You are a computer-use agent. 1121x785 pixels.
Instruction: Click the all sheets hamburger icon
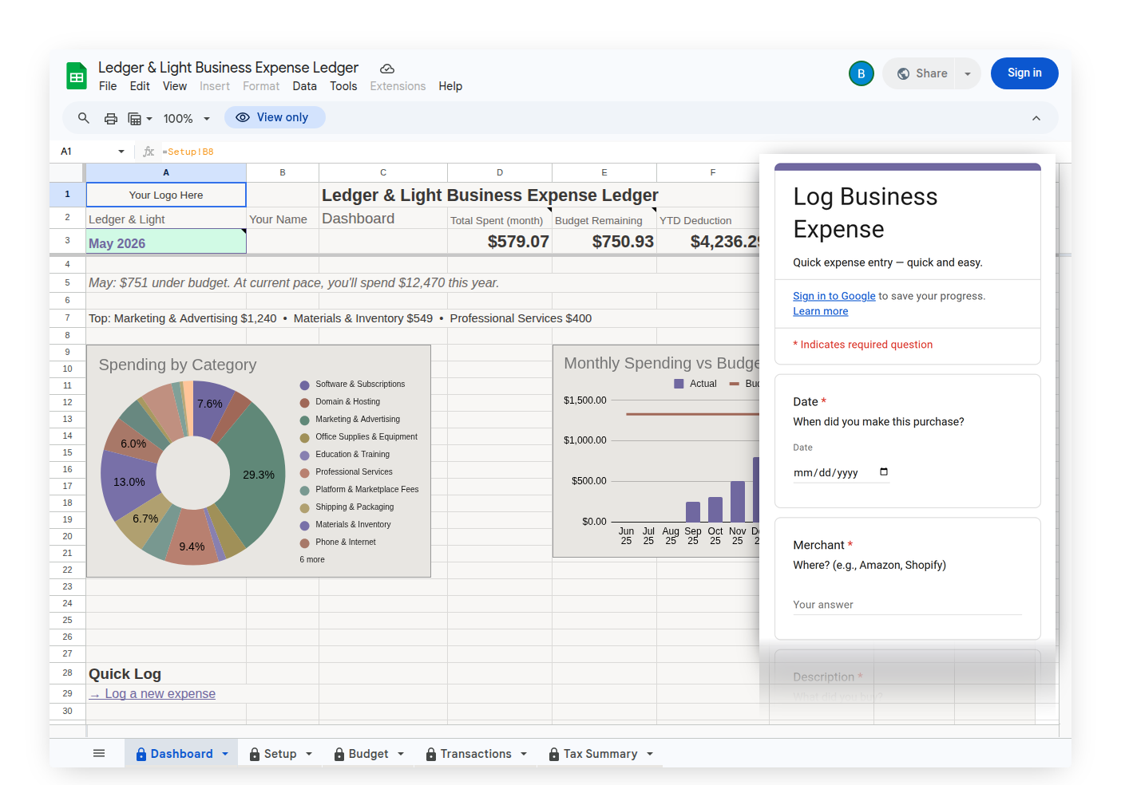click(99, 753)
